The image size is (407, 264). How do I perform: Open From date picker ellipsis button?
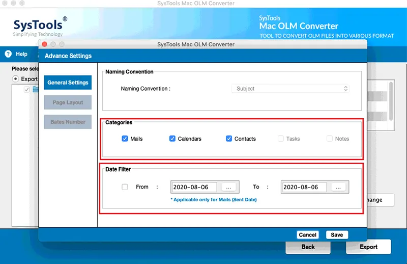(x=228, y=187)
